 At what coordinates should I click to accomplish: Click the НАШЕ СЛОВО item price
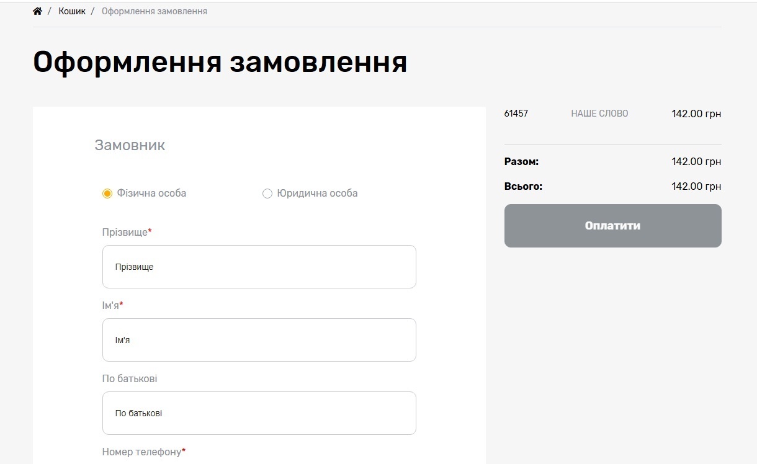pos(696,114)
